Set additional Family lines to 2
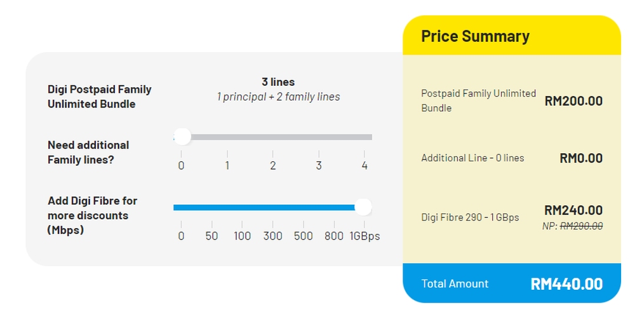This screenshot has height=319, width=635. point(273,137)
